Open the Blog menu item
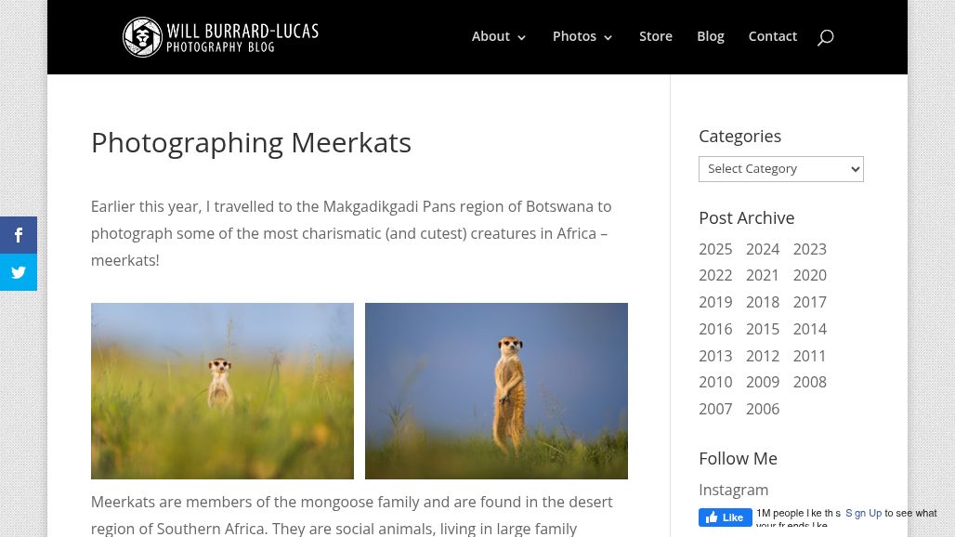This screenshot has height=537, width=955. [x=710, y=36]
